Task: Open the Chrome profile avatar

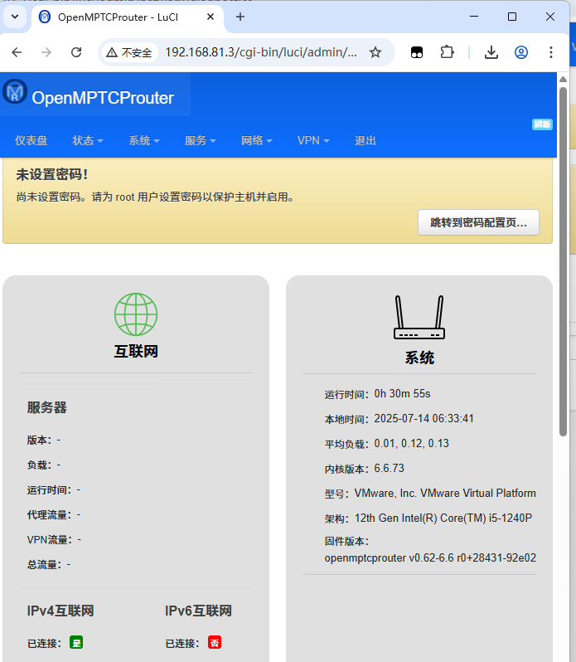Action: point(521,52)
